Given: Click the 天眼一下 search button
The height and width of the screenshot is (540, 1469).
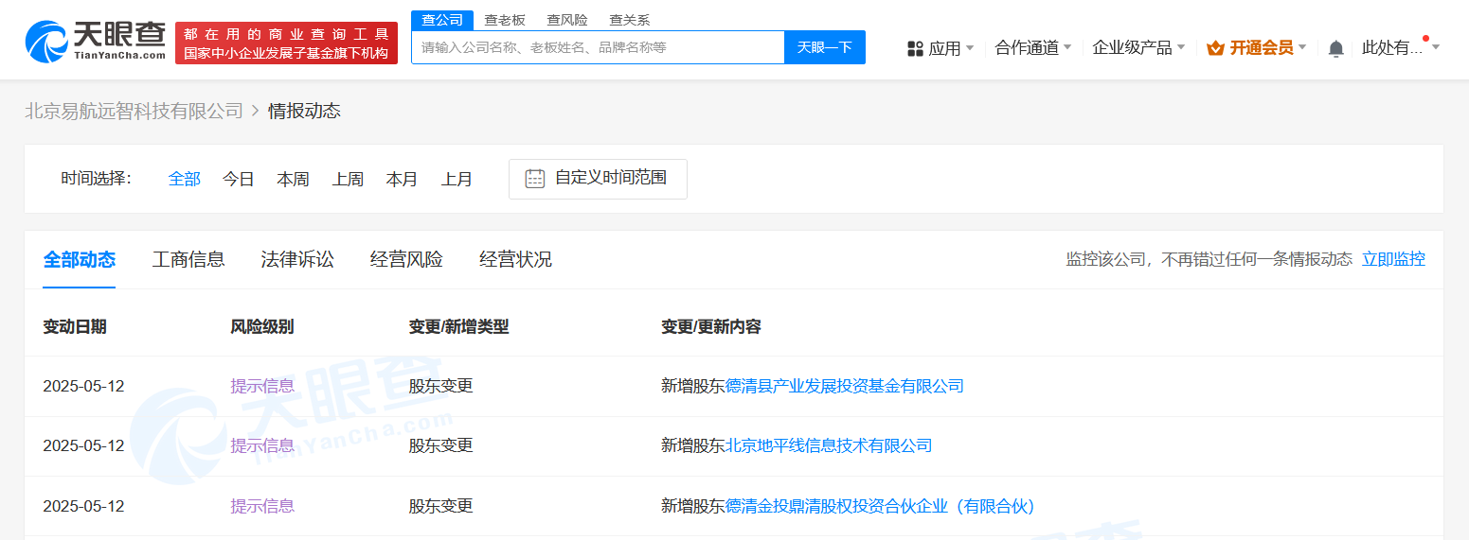Looking at the screenshot, I should [825, 47].
